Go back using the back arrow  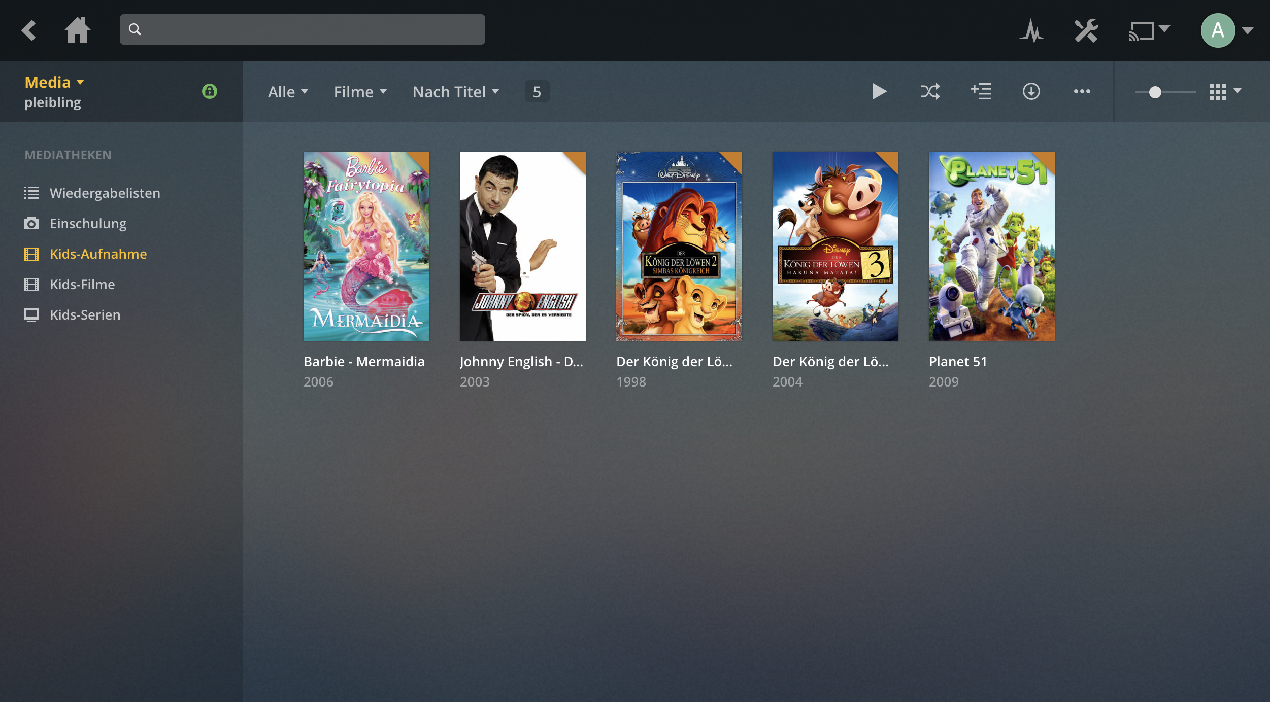click(28, 30)
